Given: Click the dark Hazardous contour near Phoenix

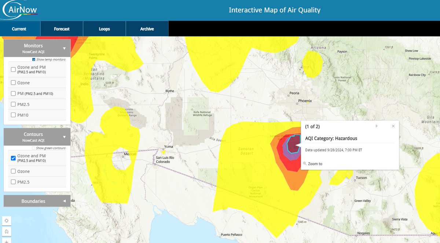Looking at the screenshot, I should (293, 143).
